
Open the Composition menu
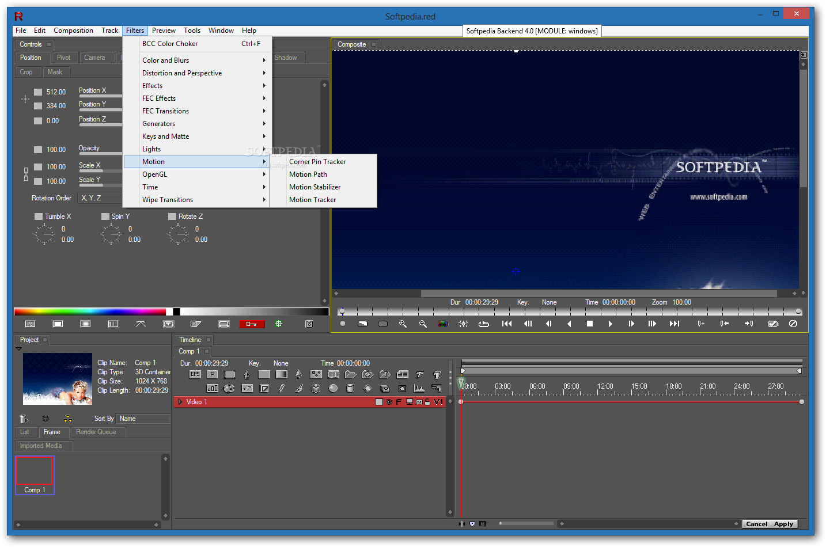point(73,31)
